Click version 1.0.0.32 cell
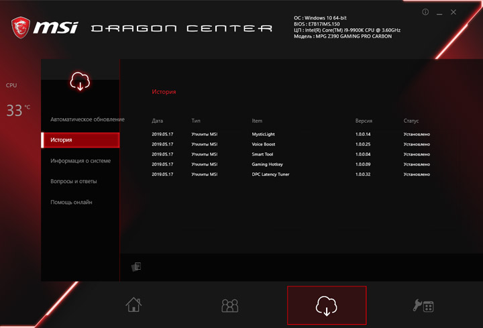 pos(363,174)
